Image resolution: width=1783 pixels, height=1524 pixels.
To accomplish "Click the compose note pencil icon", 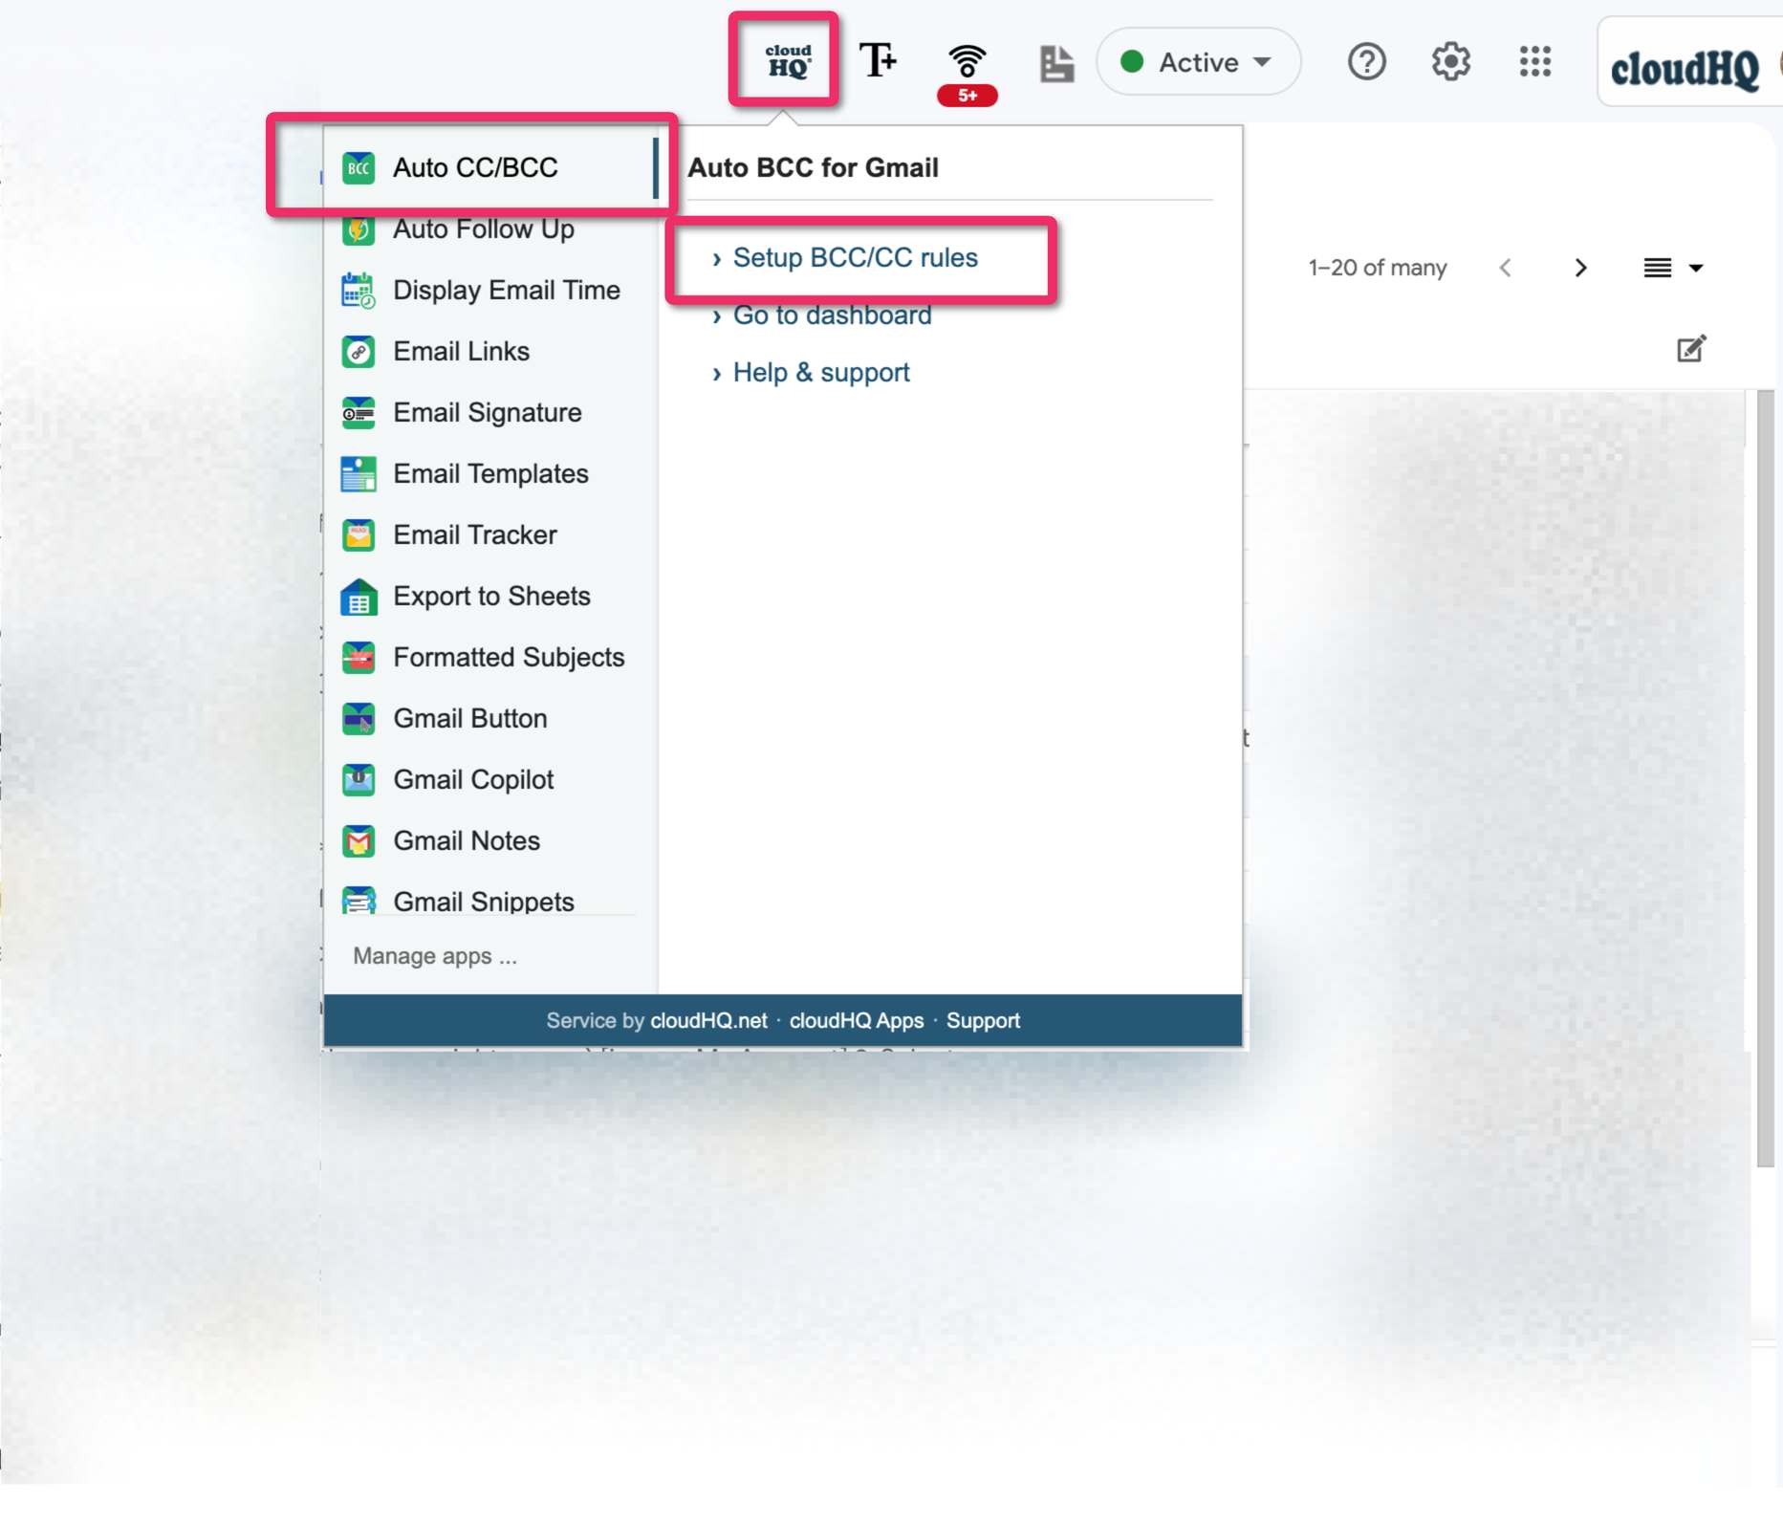I will point(1691,349).
